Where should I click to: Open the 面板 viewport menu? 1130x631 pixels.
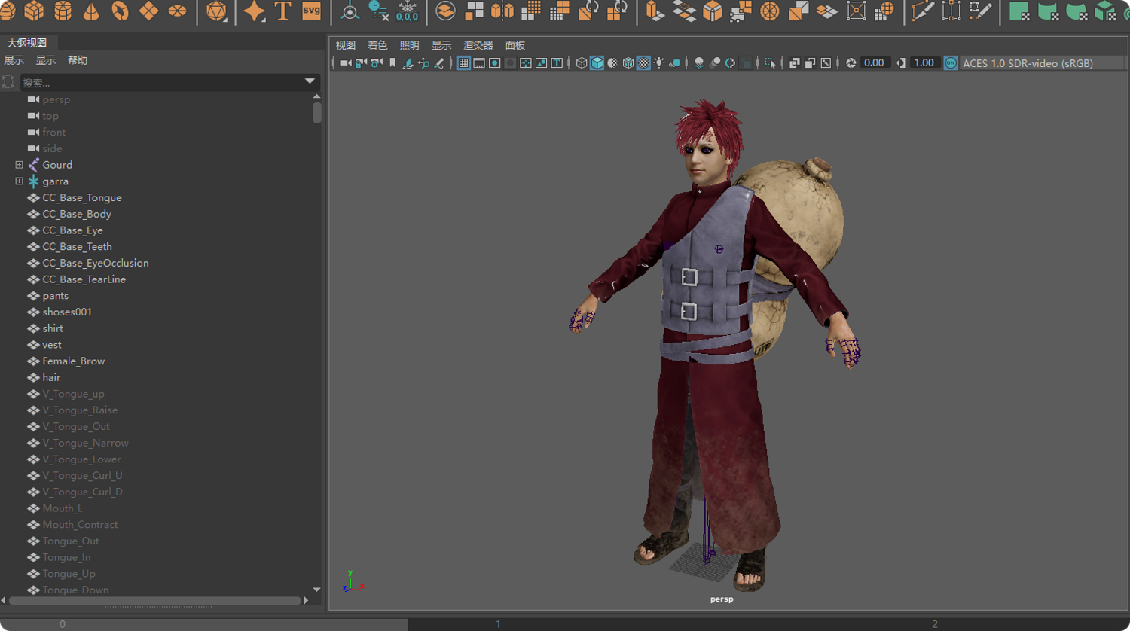point(515,45)
